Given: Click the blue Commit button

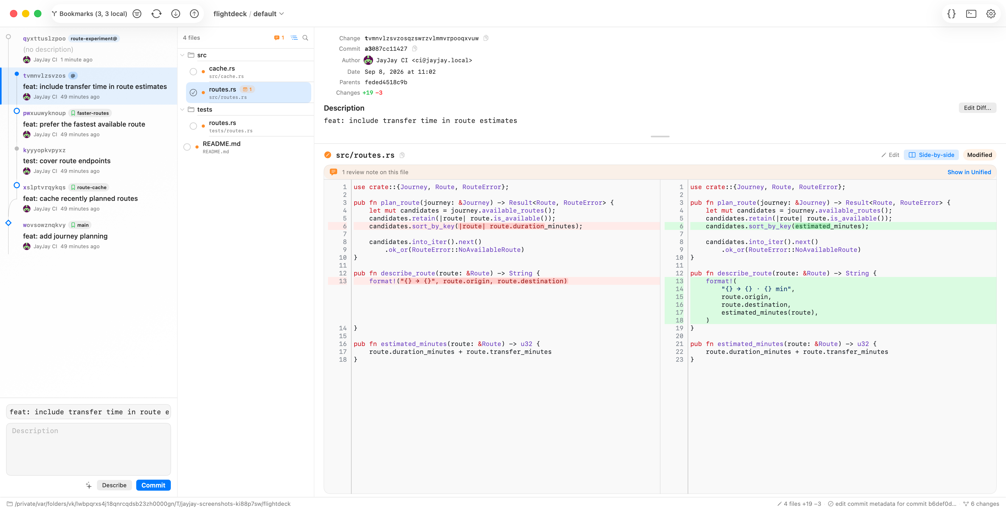Looking at the screenshot, I should tap(154, 485).
